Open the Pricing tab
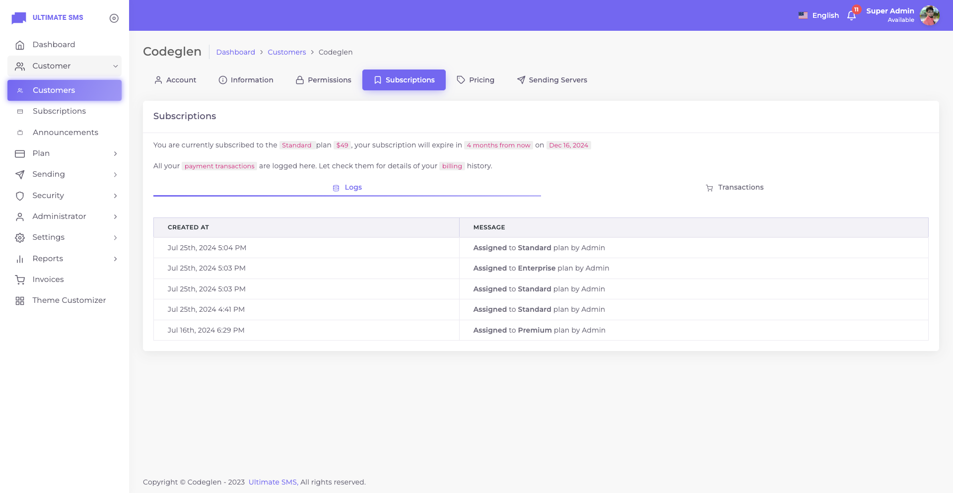953x493 pixels. (476, 80)
